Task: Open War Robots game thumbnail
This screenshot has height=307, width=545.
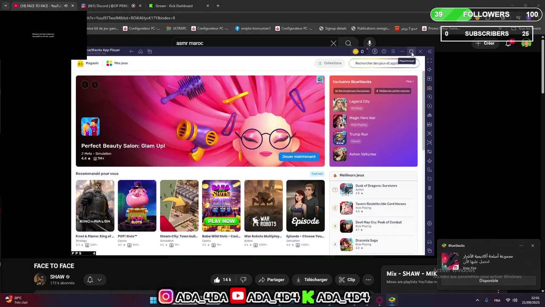Action: (x=264, y=206)
